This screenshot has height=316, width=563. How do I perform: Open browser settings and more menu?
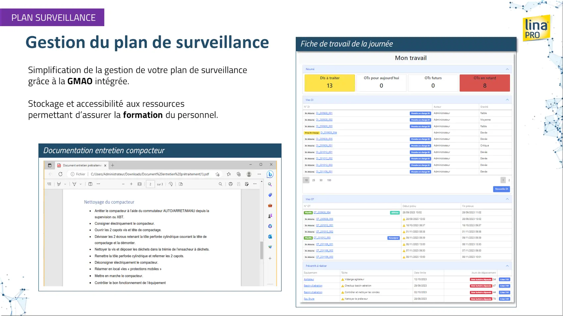[259, 174]
